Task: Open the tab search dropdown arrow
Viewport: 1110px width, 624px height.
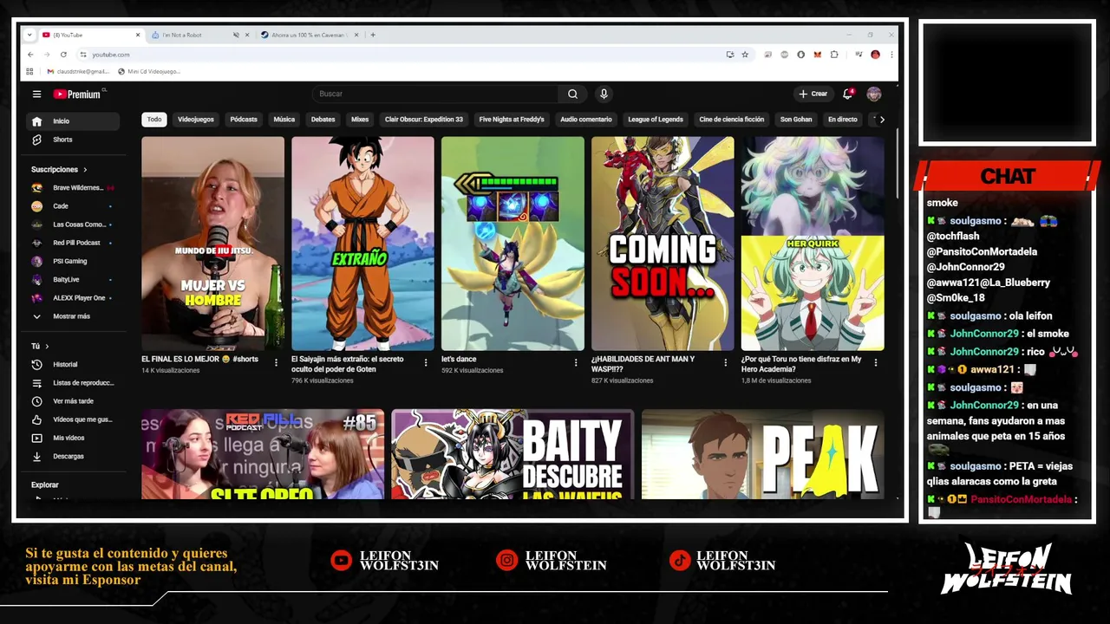Action: [x=29, y=35]
